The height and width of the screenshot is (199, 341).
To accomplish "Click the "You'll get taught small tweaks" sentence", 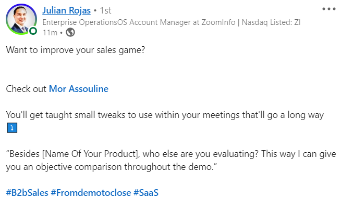I will click(x=165, y=115).
